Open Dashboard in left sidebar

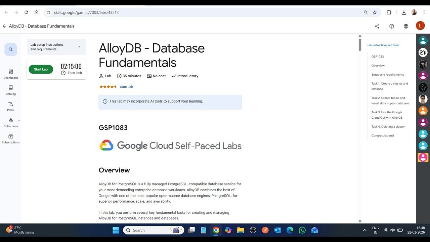11,74
